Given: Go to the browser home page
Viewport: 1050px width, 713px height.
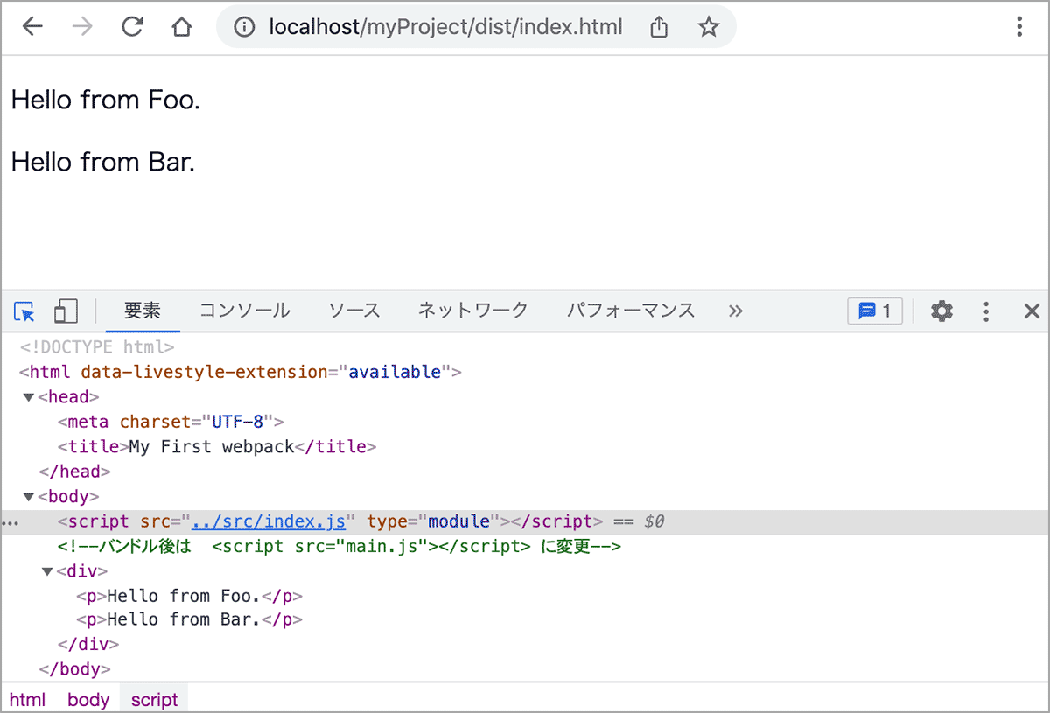Looking at the screenshot, I should click(182, 27).
